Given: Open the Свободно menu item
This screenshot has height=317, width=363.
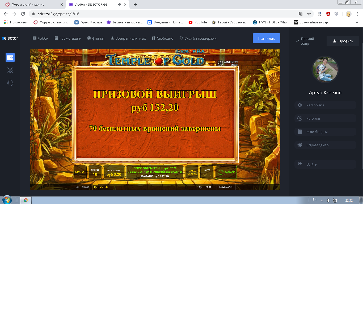Looking at the screenshot, I should click(x=162, y=38).
